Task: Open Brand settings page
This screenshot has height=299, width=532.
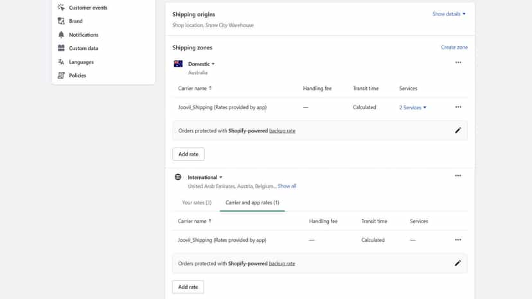Action: pyautogui.click(x=76, y=21)
